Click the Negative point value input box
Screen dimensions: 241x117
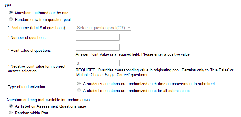tap(98, 63)
